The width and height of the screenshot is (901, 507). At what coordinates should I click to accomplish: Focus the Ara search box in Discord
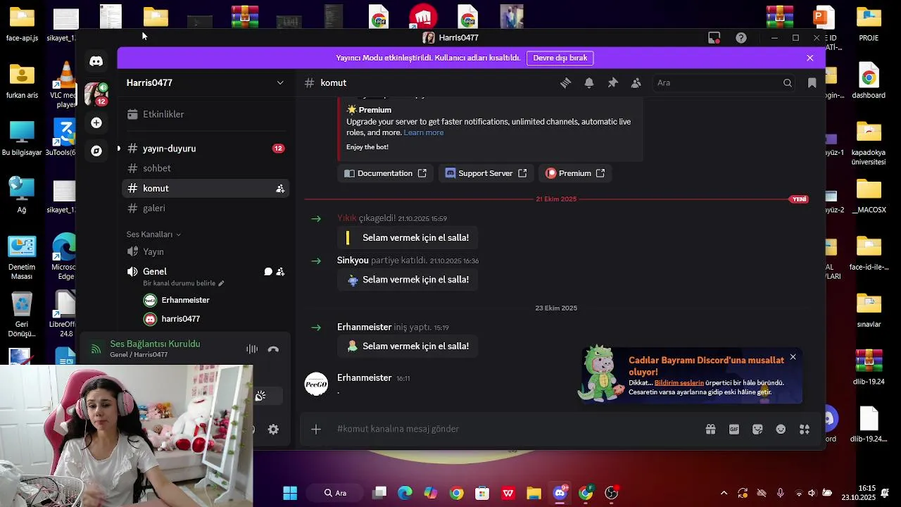(x=725, y=83)
